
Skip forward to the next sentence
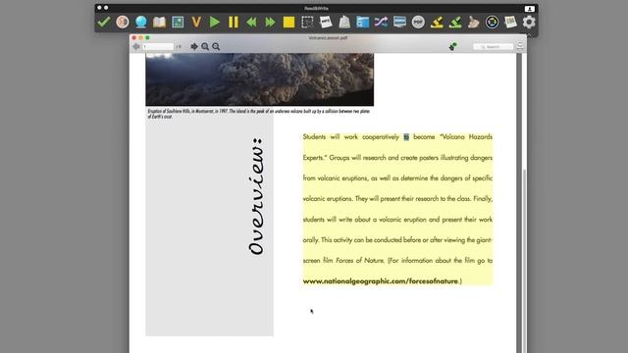(x=271, y=22)
